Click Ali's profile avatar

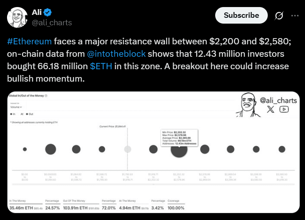click(16, 17)
